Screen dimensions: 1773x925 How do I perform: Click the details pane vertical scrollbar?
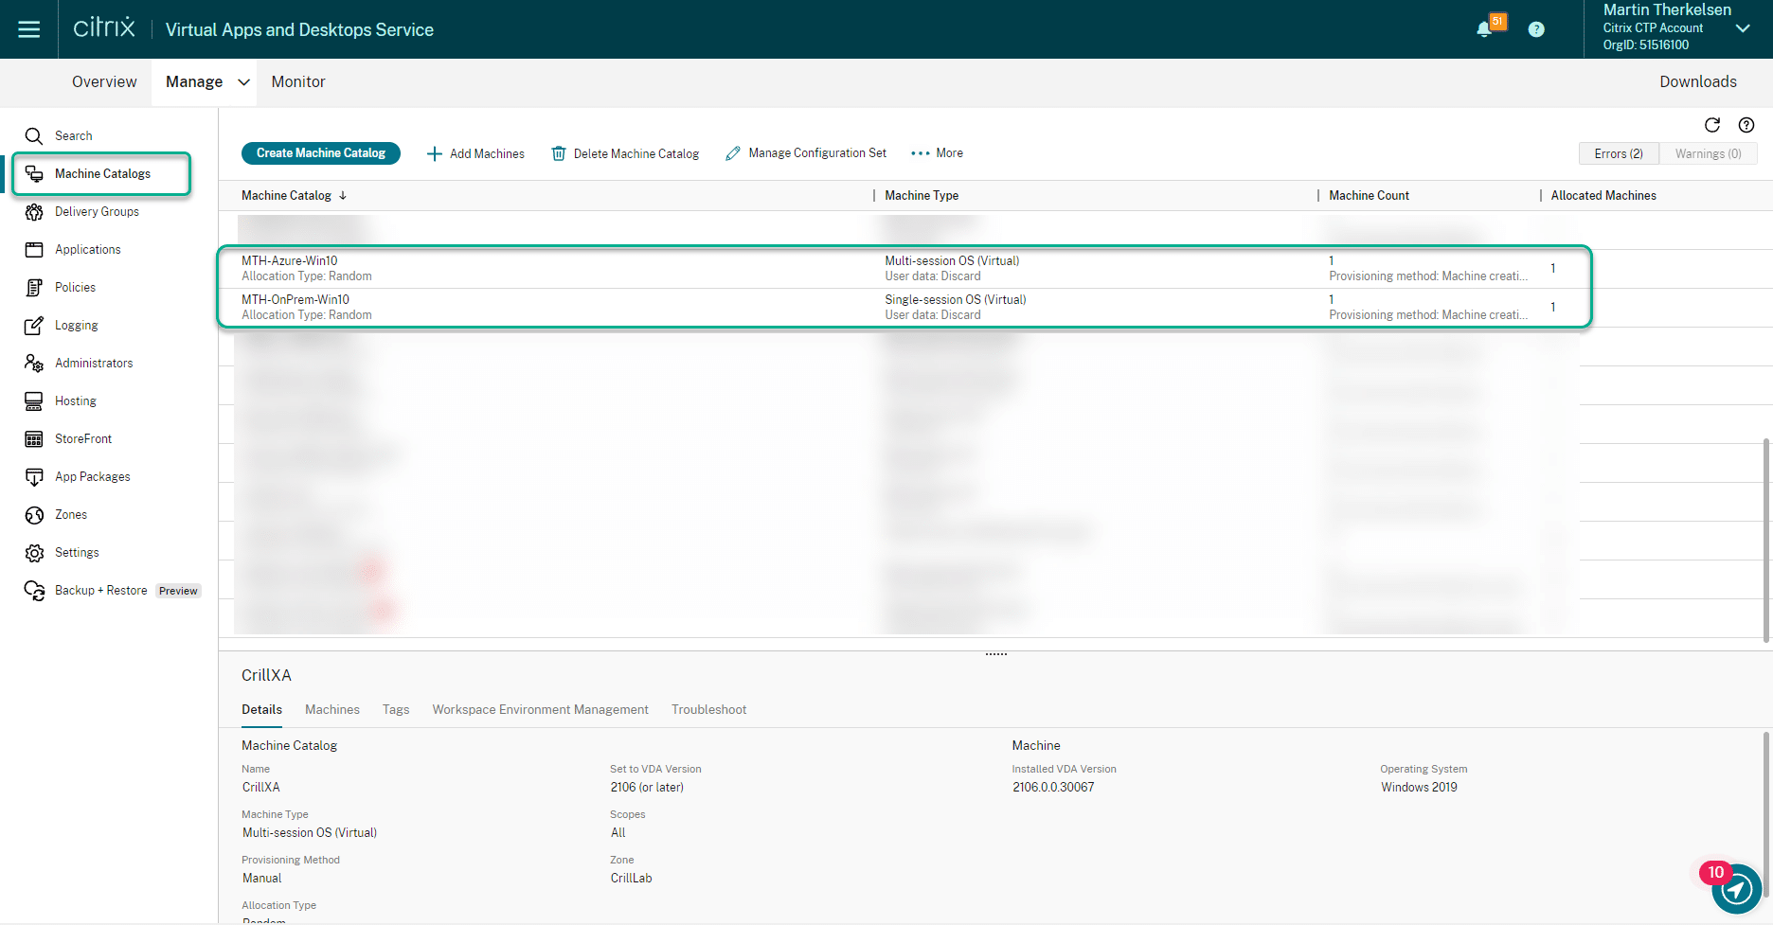click(x=1766, y=814)
